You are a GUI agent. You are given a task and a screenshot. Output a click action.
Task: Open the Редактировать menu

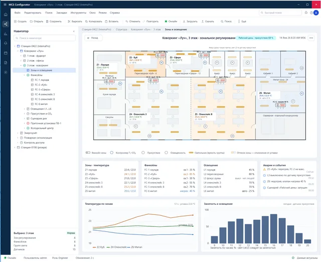pyautogui.click(x=33, y=13)
